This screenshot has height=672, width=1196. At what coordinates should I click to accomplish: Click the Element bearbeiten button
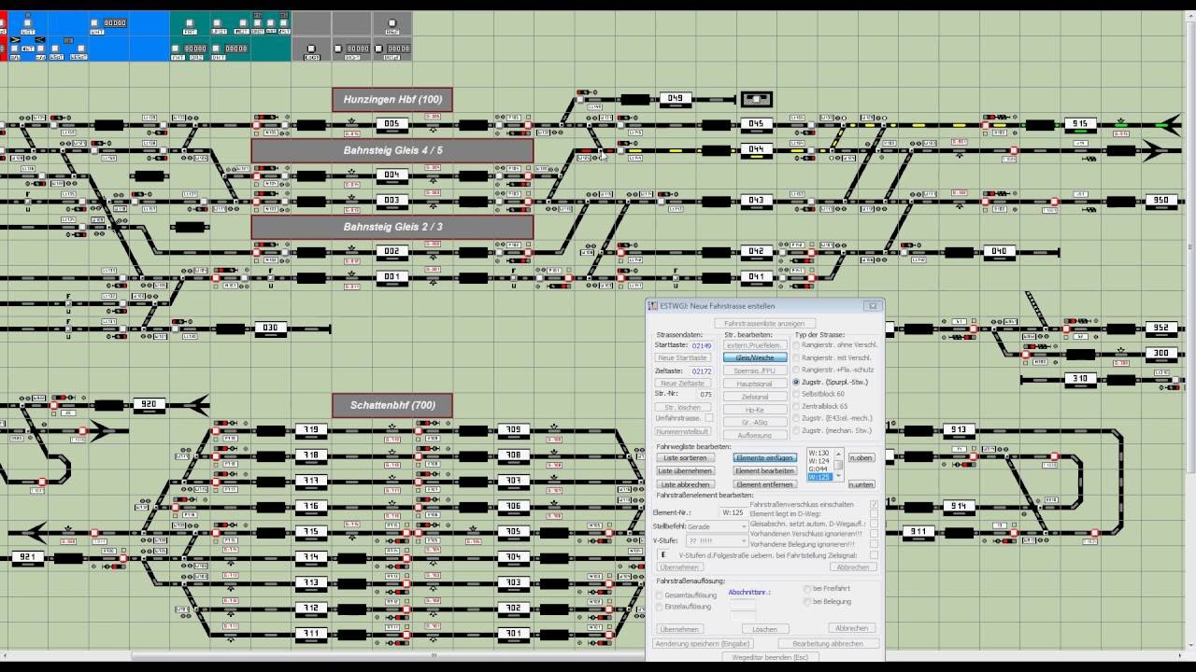[x=764, y=471]
